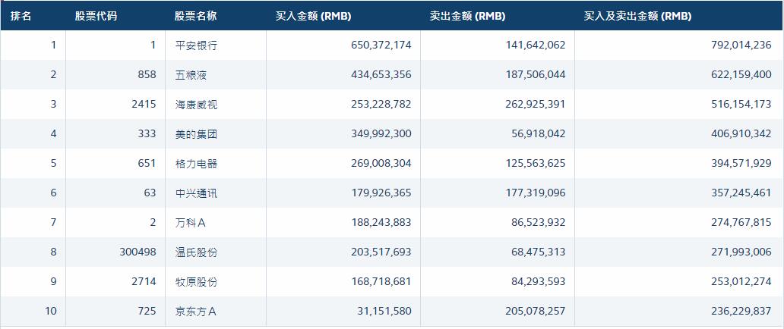Click total amount 274,767,815

741,223
